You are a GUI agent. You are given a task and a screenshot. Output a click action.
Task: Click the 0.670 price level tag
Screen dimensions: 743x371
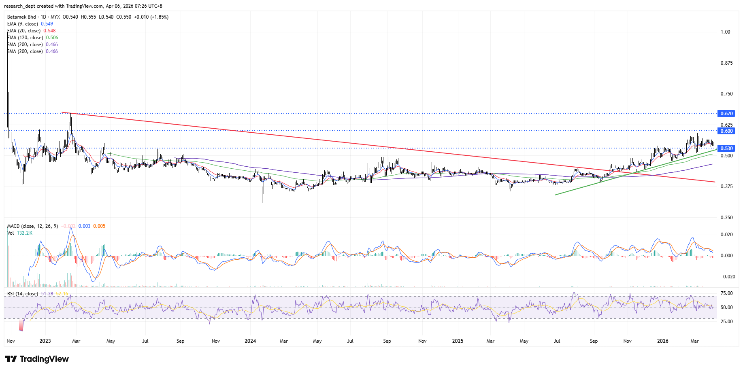726,114
